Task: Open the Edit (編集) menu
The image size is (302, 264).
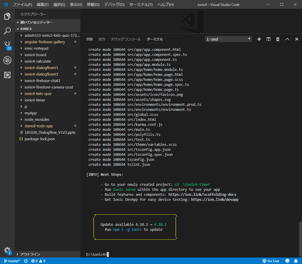Action: pos(43,4)
